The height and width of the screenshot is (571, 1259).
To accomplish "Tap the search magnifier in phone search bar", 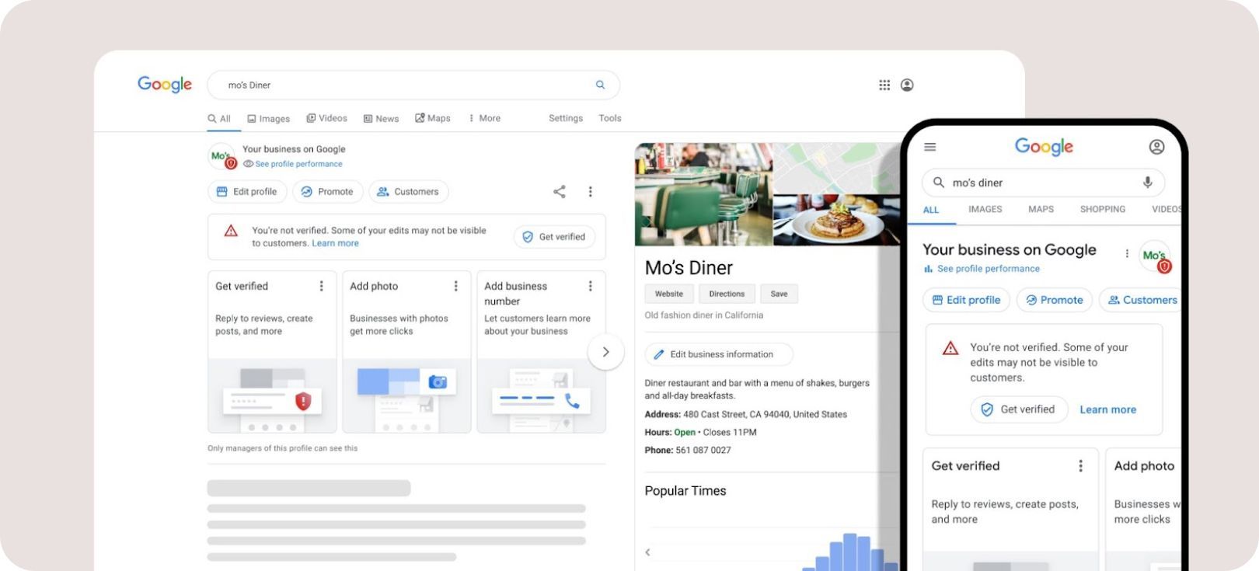I will (939, 183).
